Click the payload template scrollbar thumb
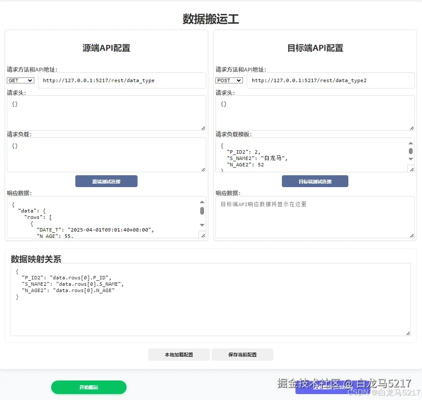 pos(411,151)
